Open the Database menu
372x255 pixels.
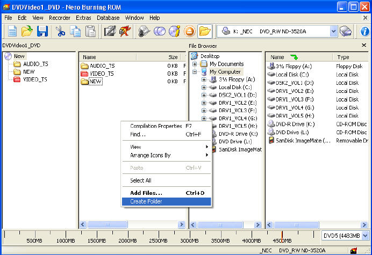coord(108,18)
